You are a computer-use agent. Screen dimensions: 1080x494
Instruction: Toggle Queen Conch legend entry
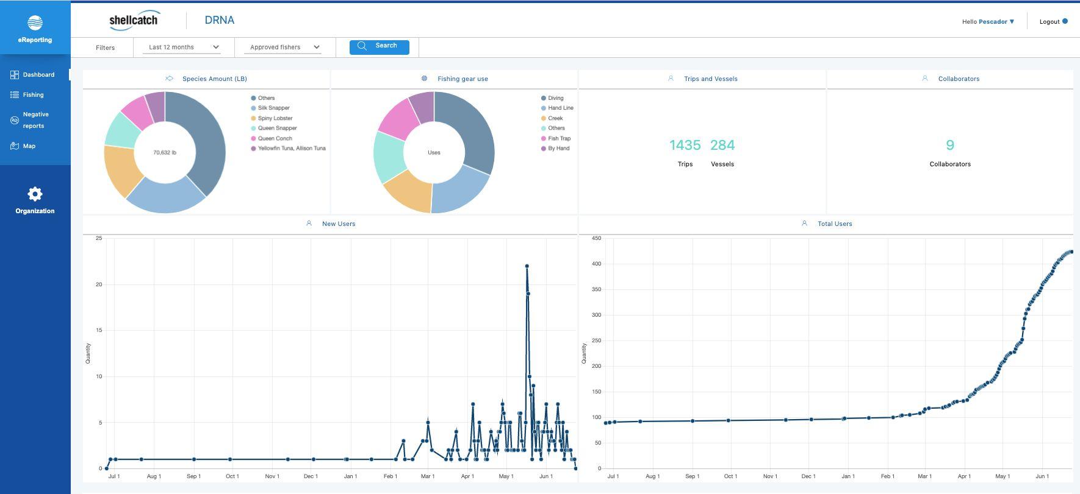point(272,138)
